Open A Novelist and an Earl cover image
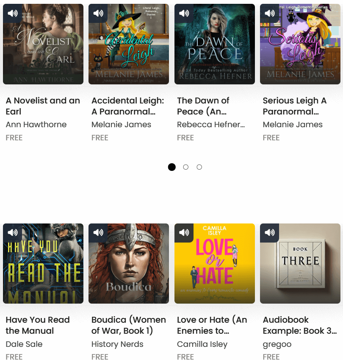The image size is (343, 360). (x=43, y=44)
